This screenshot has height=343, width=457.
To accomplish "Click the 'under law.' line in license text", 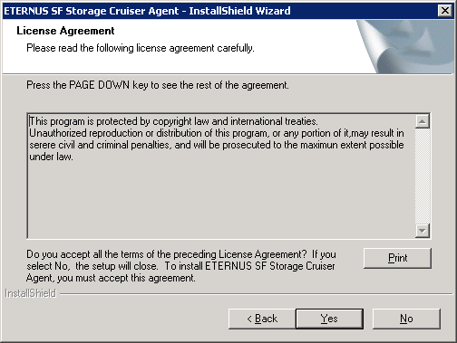I will (x=51, y=157).
